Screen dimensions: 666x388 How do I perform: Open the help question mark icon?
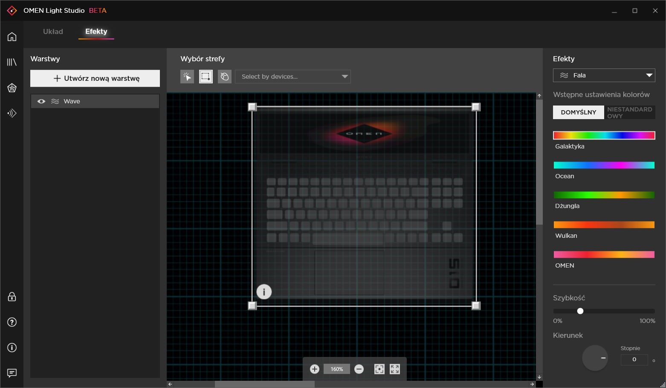[12, 322]
